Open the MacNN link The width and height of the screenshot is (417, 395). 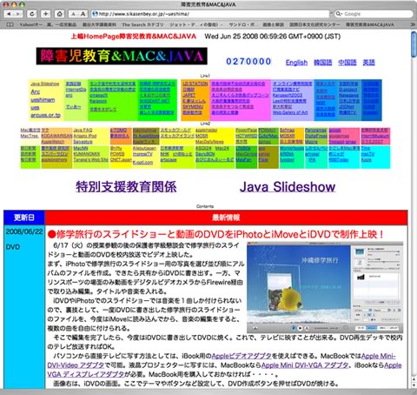point(81,148)
